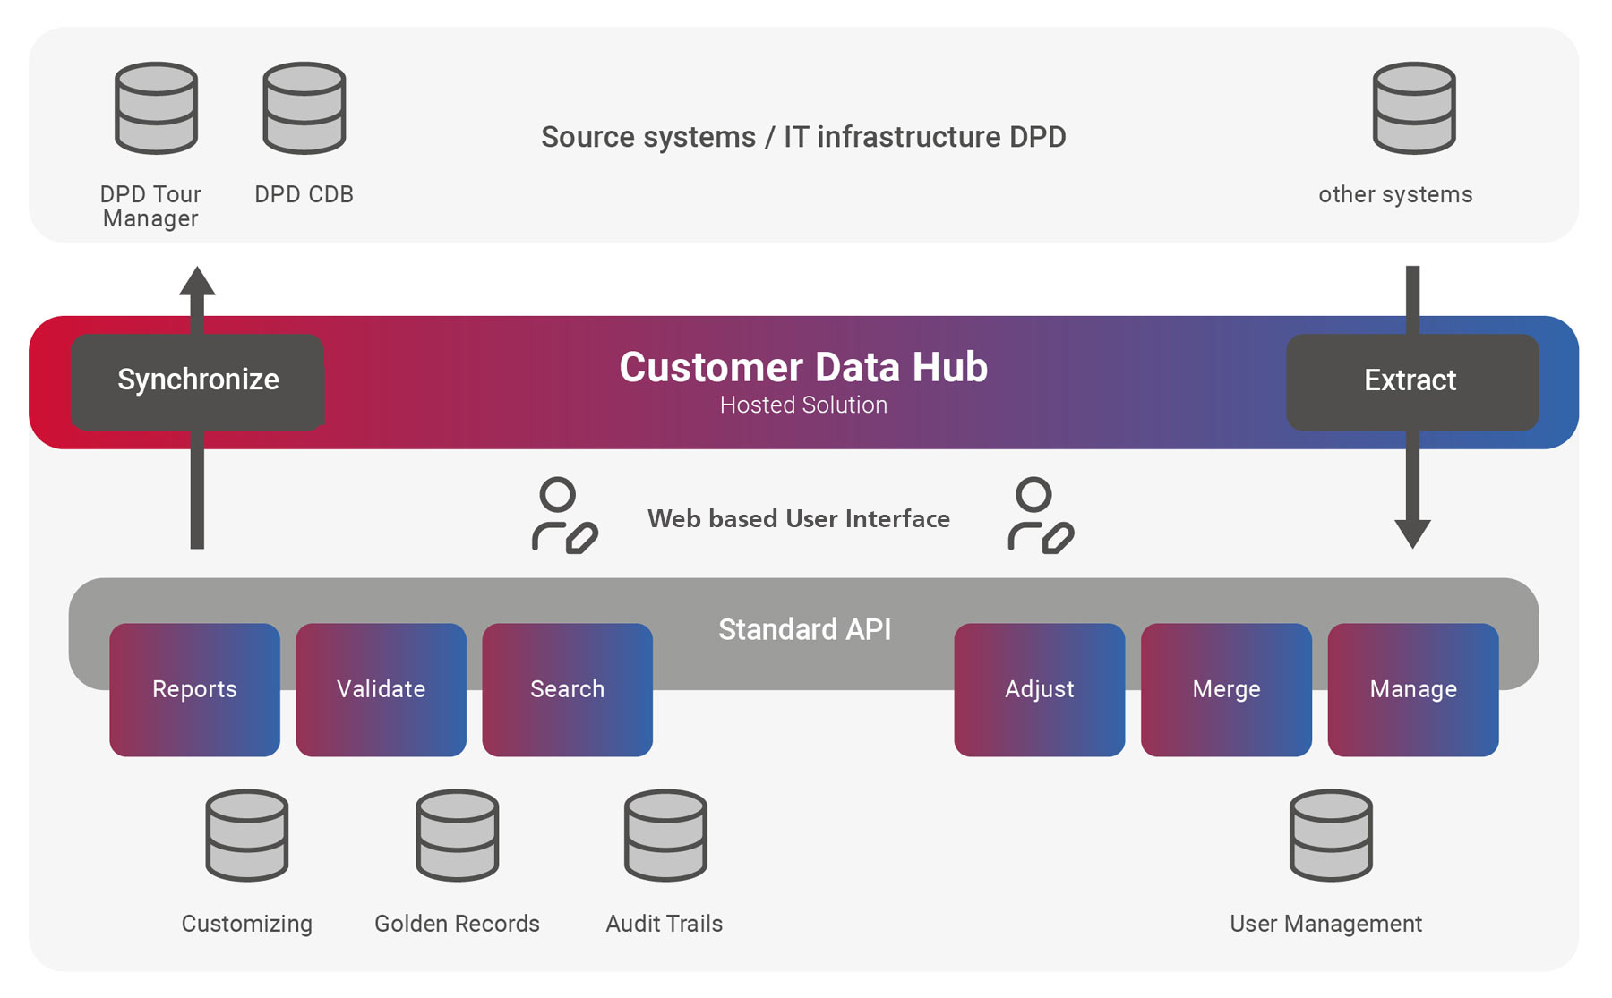Screen dimensions: 1612x998
Task: Open the Search module
Action: pos(567,689)
